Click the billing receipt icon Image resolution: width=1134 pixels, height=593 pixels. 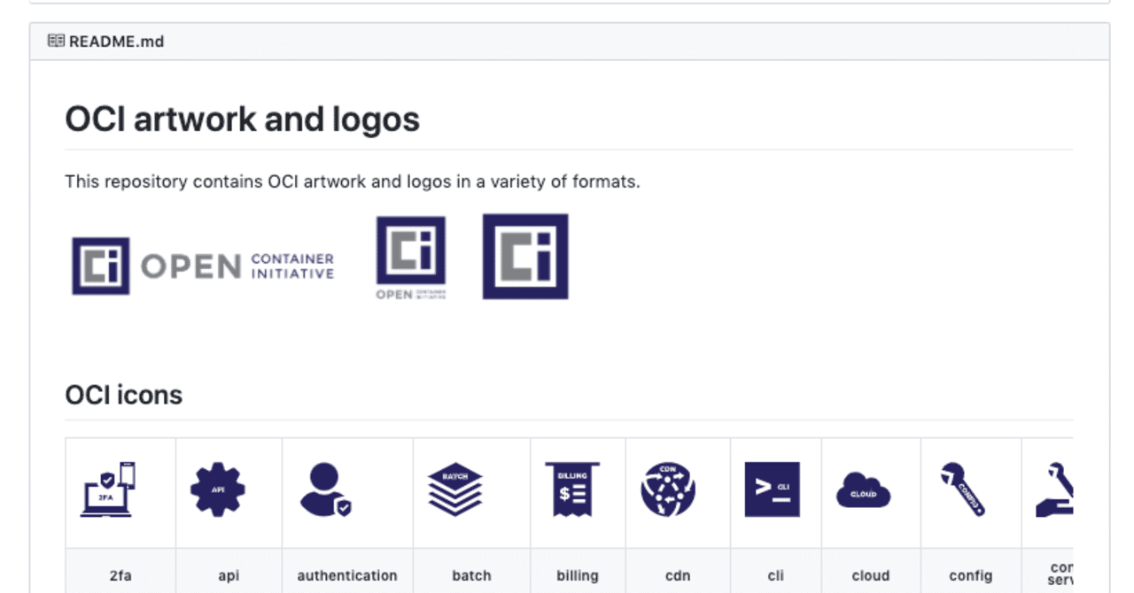[x=572, y=489]
